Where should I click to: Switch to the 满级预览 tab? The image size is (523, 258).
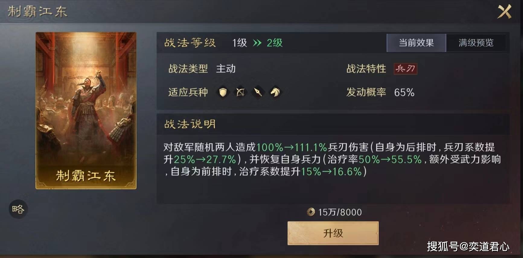click(x=476, y=43)
